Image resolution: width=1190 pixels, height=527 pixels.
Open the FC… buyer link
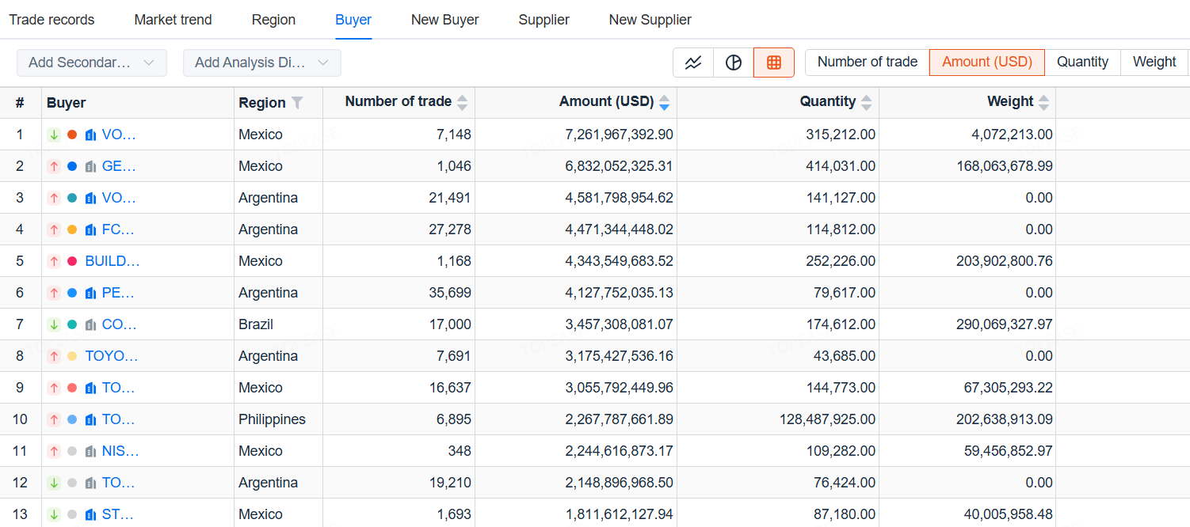pos(118,229)
